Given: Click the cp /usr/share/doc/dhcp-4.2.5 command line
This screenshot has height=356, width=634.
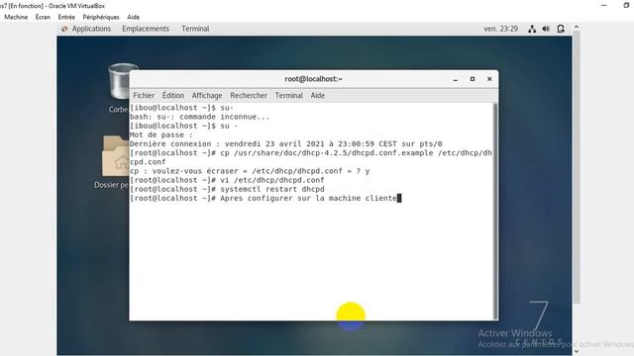Looking at the screenshot, I should (310, 157).
